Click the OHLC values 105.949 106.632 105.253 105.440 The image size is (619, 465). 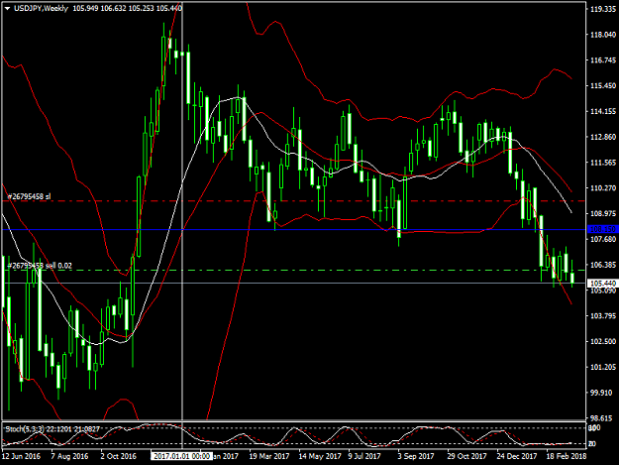[x=127, y=8]
